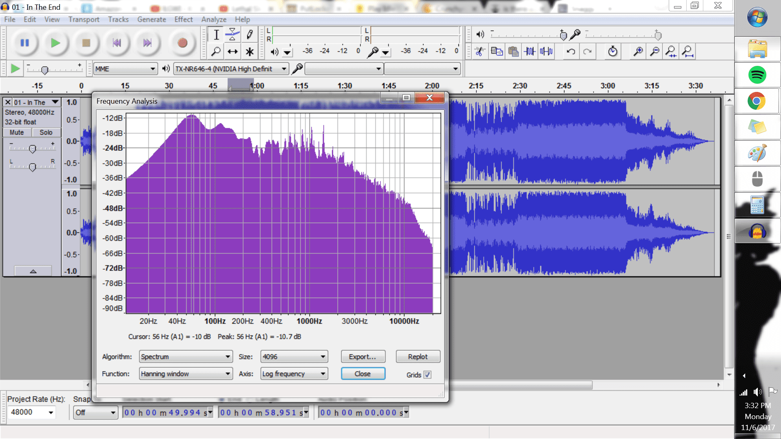This screenshot has height=439, width=781.
Task: Open the Edit menu
Action: tap(30, 20)
